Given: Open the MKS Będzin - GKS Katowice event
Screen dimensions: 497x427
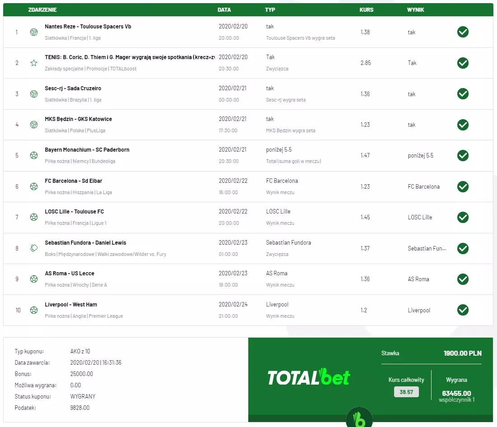Looking at the screenshot, I should (79, 119).
